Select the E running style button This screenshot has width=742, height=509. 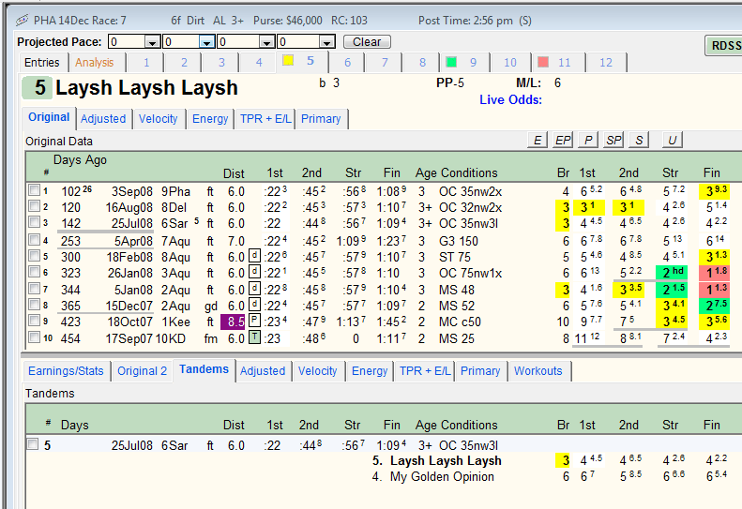pyautogui.click(x=538, y=140)
